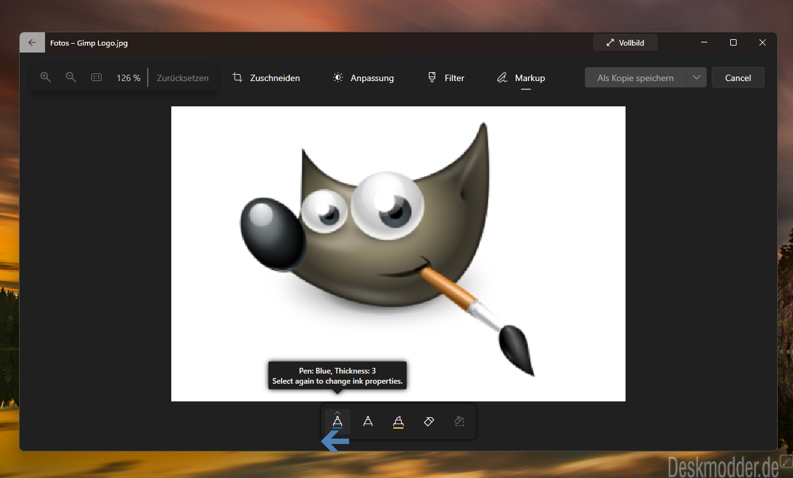Open the Filter tab

(x=446, y=78)
